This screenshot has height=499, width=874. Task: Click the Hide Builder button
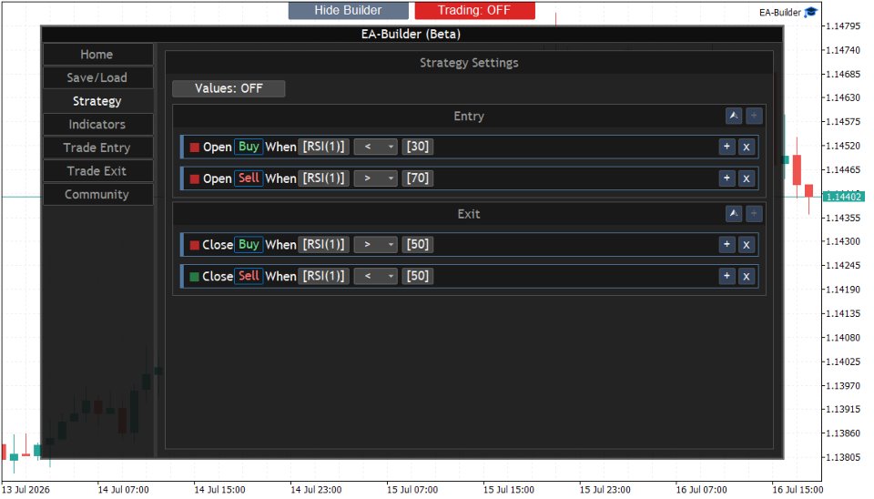348,10
